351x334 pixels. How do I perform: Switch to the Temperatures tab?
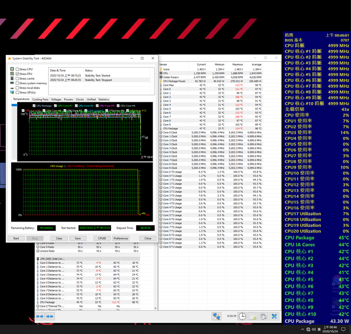click(x=21, y=99)
